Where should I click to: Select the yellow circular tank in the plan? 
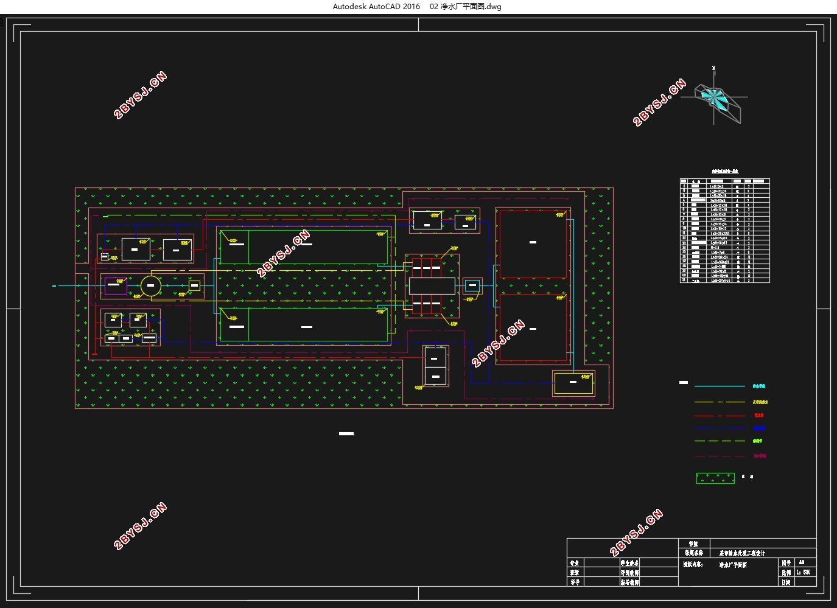tap(151, 285)
